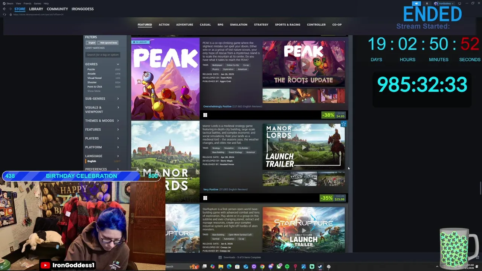Expand the Visuals & Viewpoint filter section
Viewport: 482px width, 271px height.
pos(102,110)
